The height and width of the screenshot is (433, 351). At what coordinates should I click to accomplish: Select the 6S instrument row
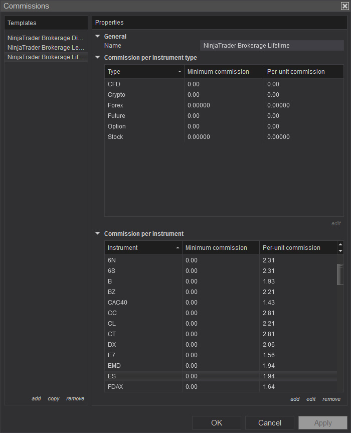[x=221, y=270]
